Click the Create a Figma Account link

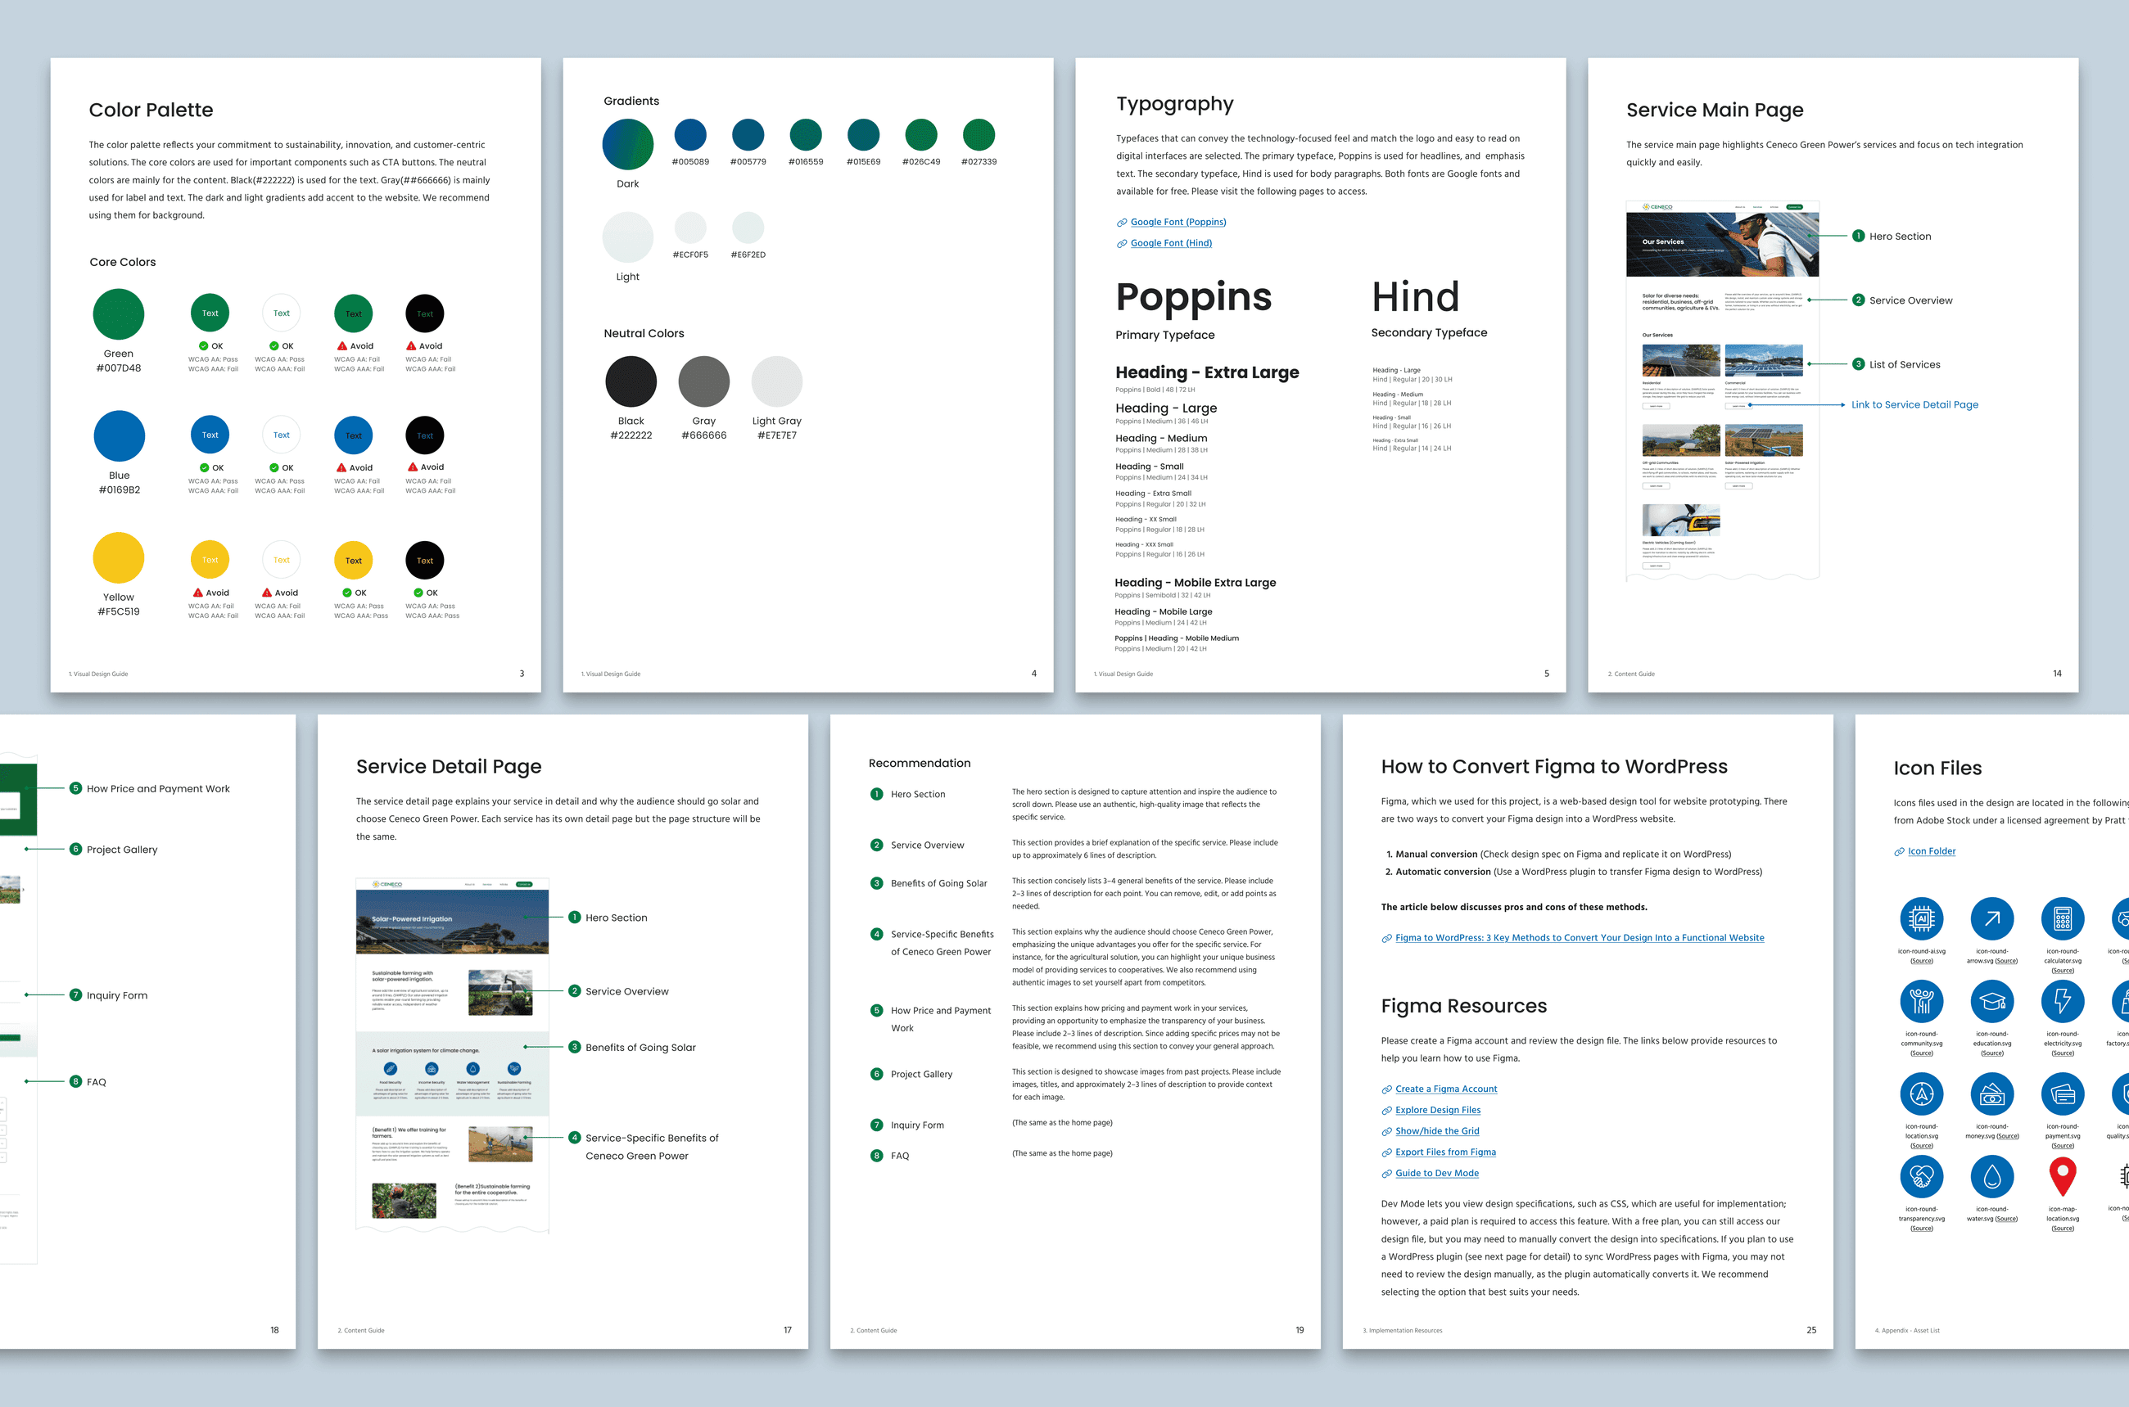1446,1089
